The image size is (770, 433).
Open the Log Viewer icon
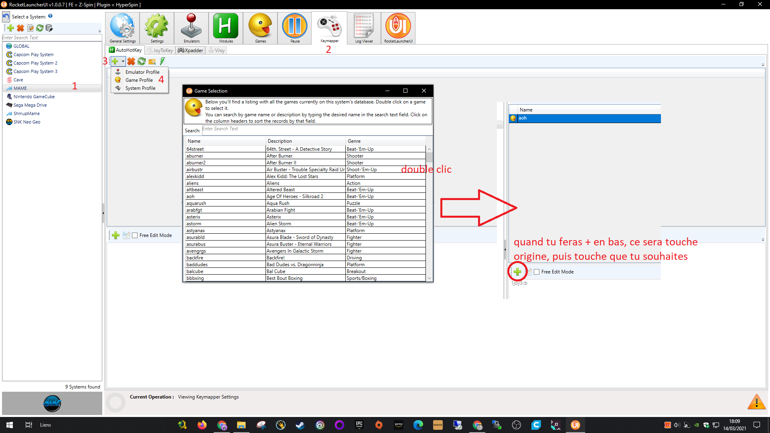coord(364,28)
